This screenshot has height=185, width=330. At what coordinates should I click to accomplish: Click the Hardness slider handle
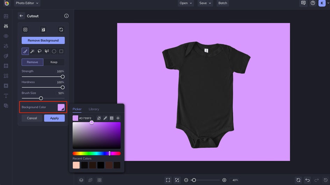[63, 87]
